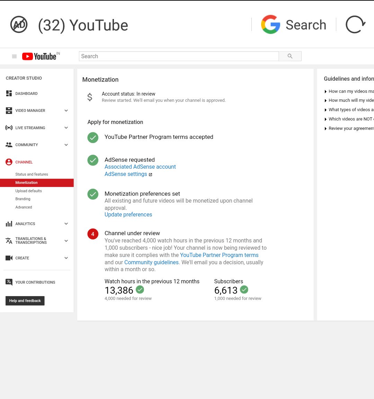
Task: Click the Help and feedback button
Action: pyautogui.click(x=25, y=301)
